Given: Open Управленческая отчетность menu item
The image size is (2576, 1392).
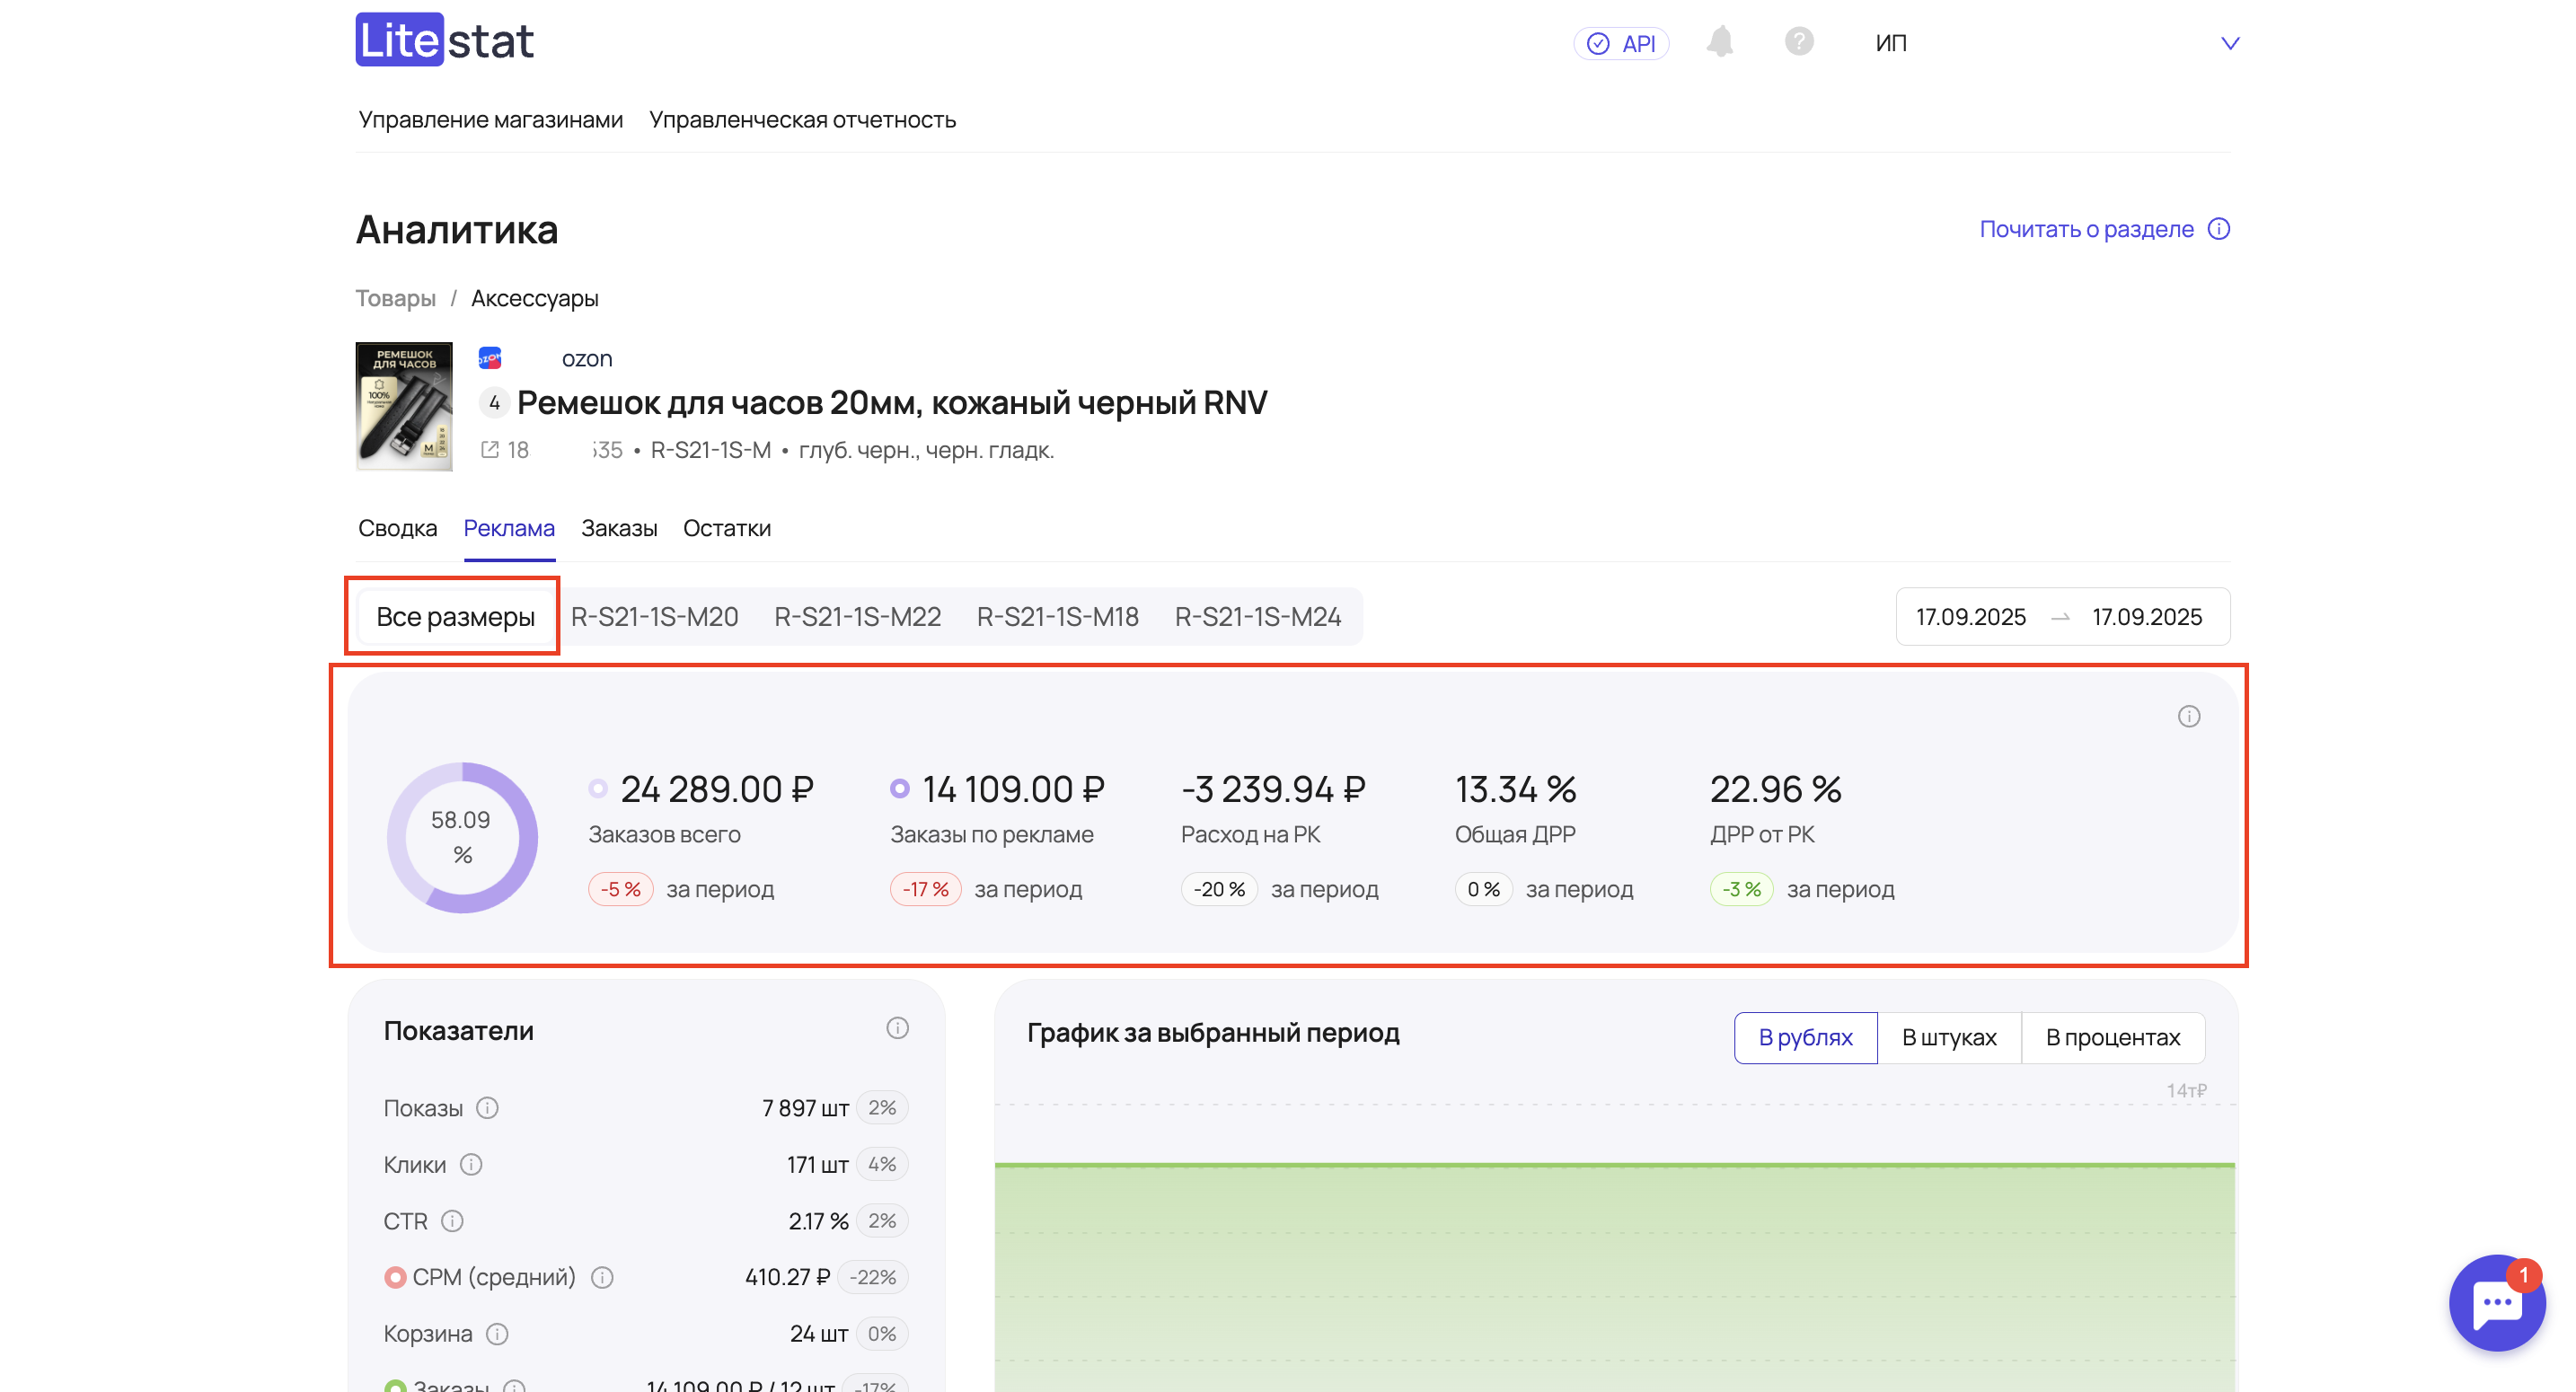Looking at the screenshot, I should point(802,120).
